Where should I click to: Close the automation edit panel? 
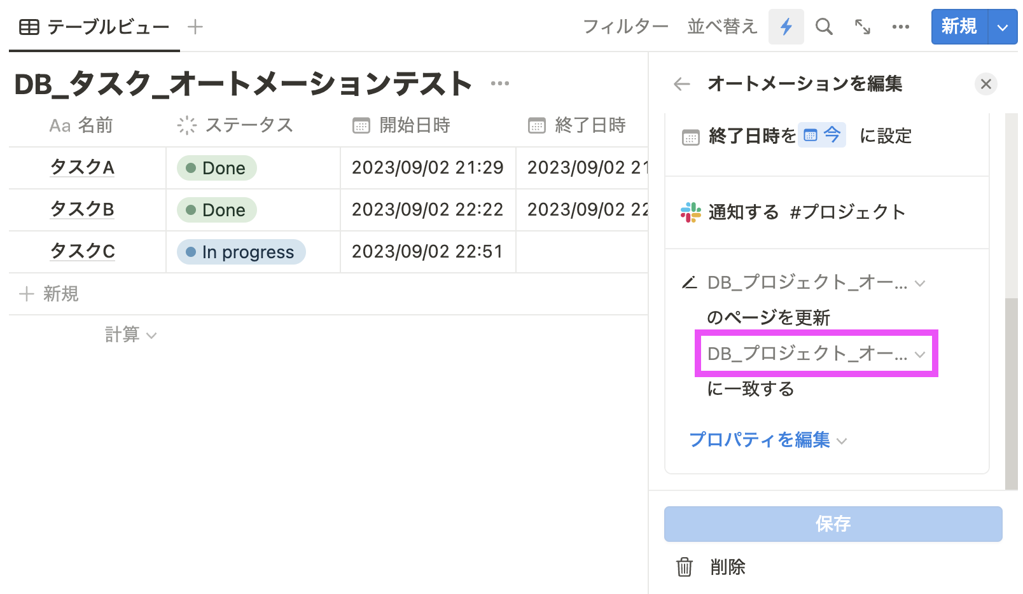click(986, 84)
